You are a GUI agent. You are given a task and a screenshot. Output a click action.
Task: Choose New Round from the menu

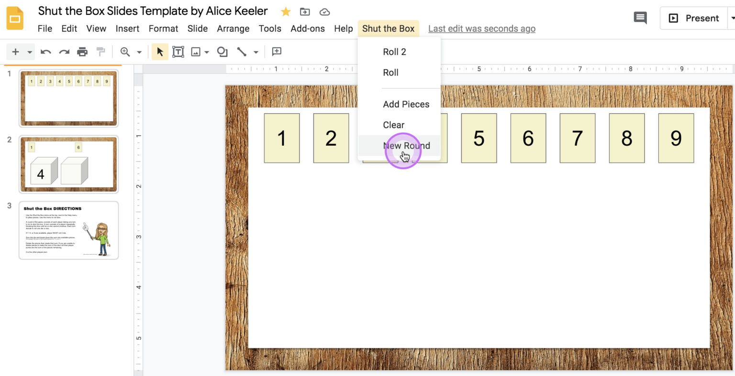(407, 146)
